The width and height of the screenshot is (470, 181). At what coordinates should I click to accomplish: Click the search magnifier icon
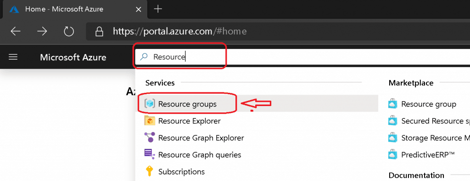click(144, 57)
